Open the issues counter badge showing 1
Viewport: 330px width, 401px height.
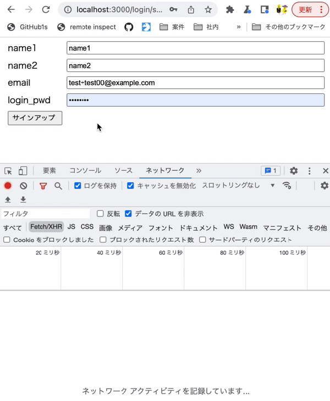click(x=271, y=171)
